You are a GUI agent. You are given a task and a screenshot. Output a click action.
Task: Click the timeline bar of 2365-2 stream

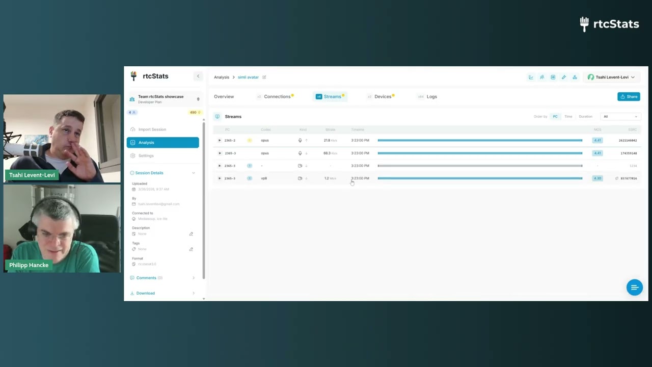coord(480,140)
